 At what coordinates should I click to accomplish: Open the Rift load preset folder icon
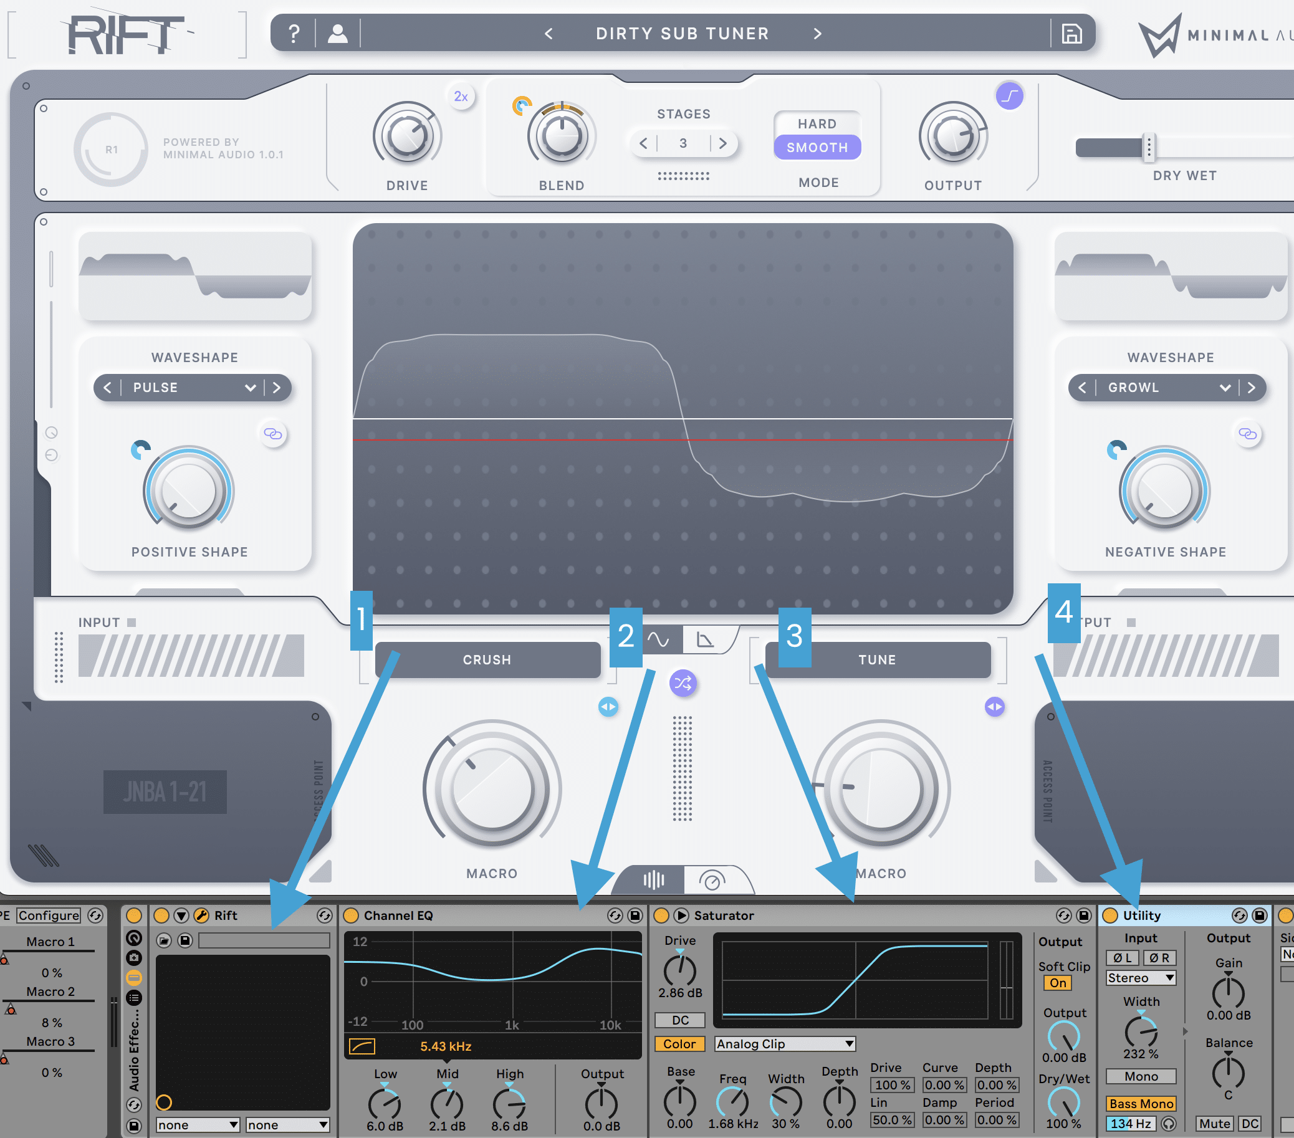164,940
